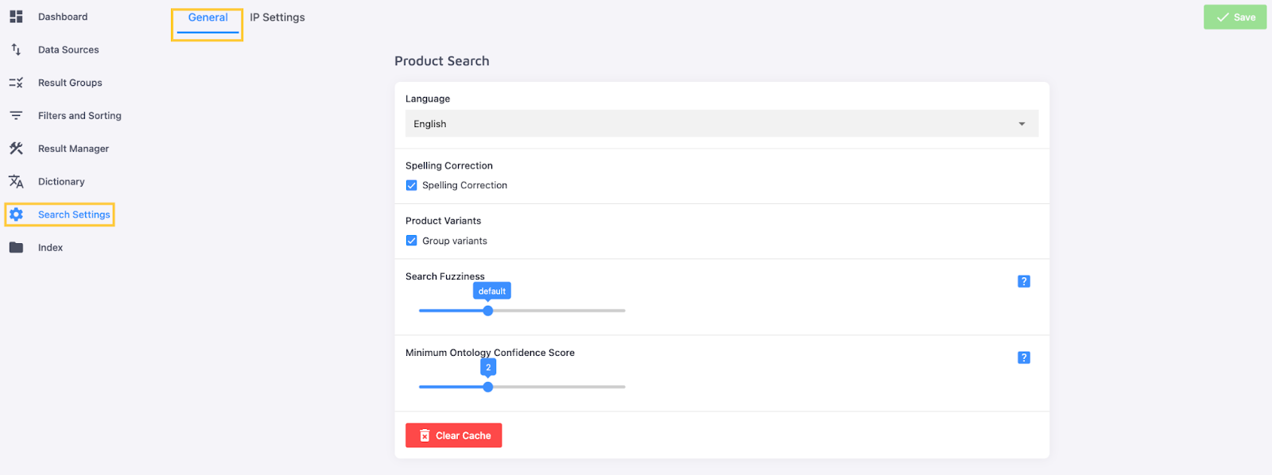Click the Search Fuzziness slider handle
The height and width of the screenshot is (475, 1272).
pos(488,311)
